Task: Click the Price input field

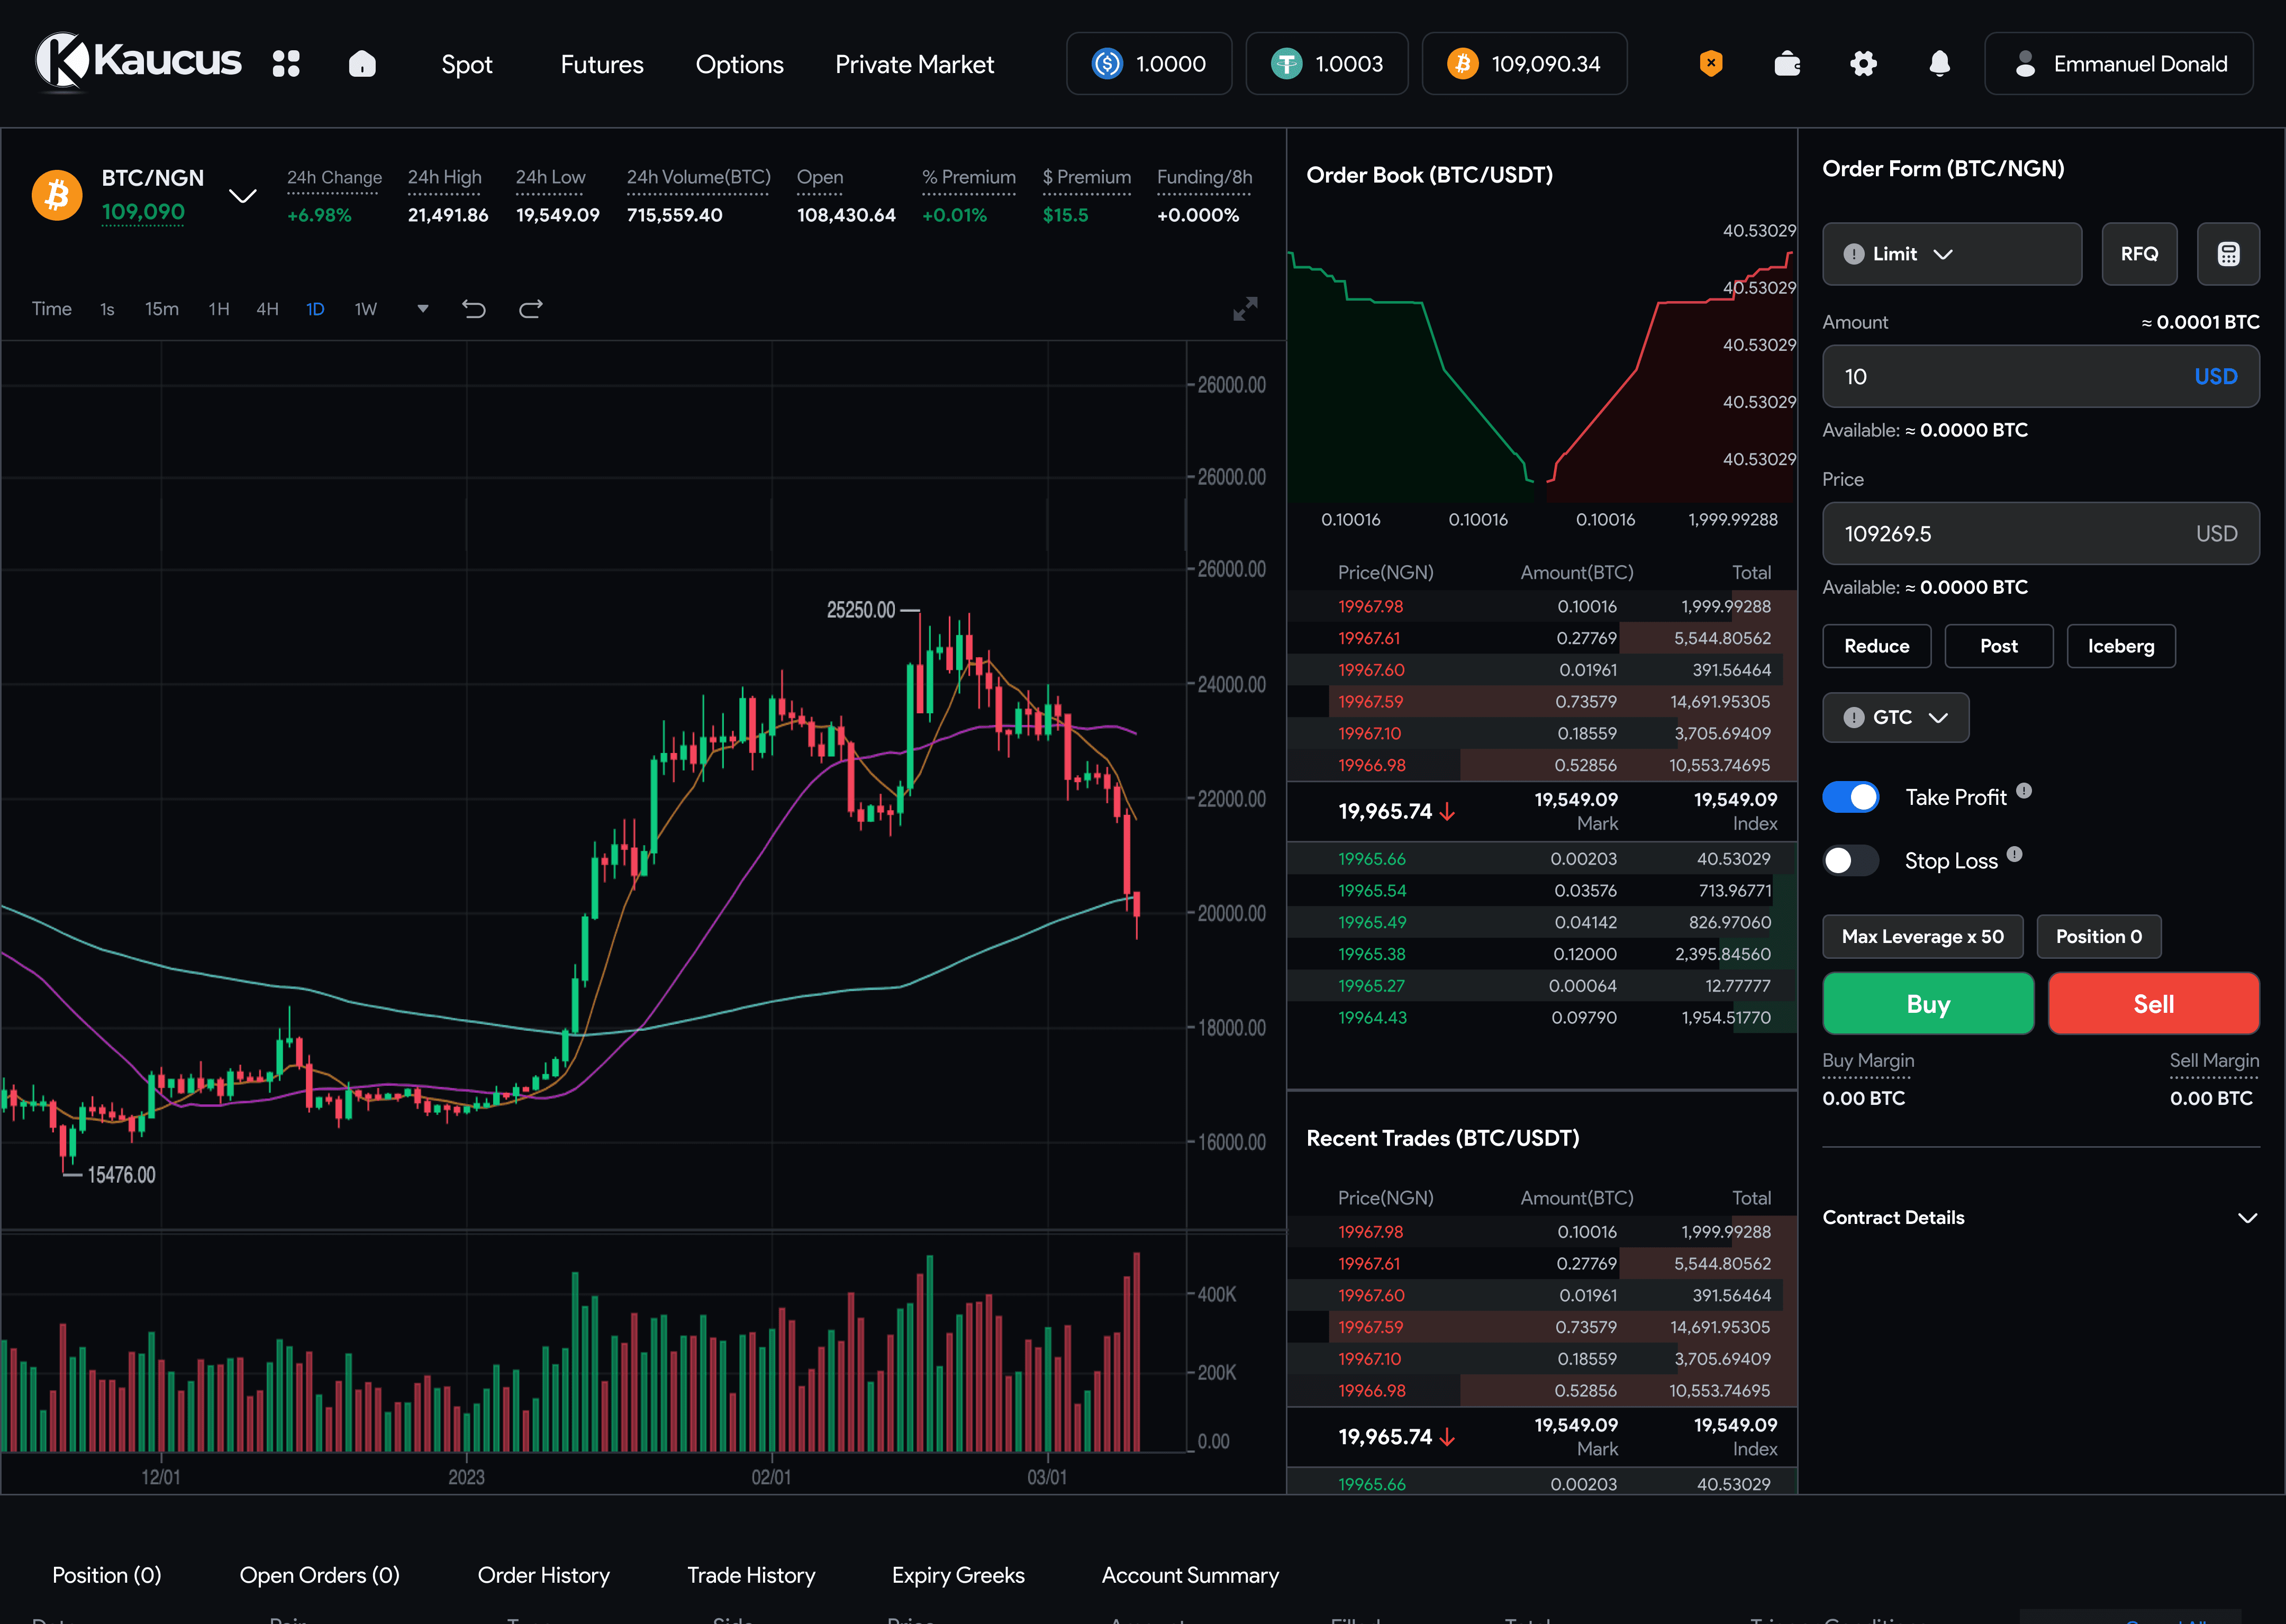Action: [x=2000, y=534]
